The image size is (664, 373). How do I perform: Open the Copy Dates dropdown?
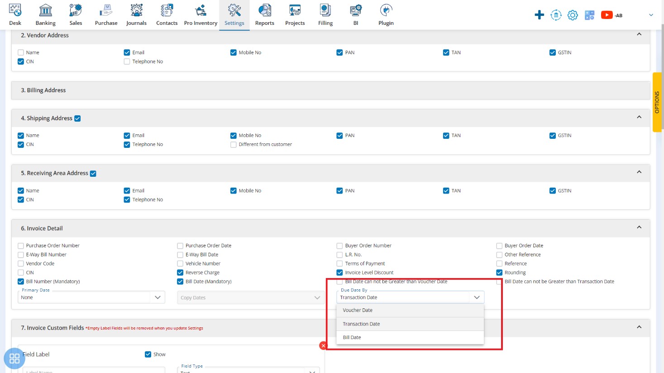click(250, 297)
